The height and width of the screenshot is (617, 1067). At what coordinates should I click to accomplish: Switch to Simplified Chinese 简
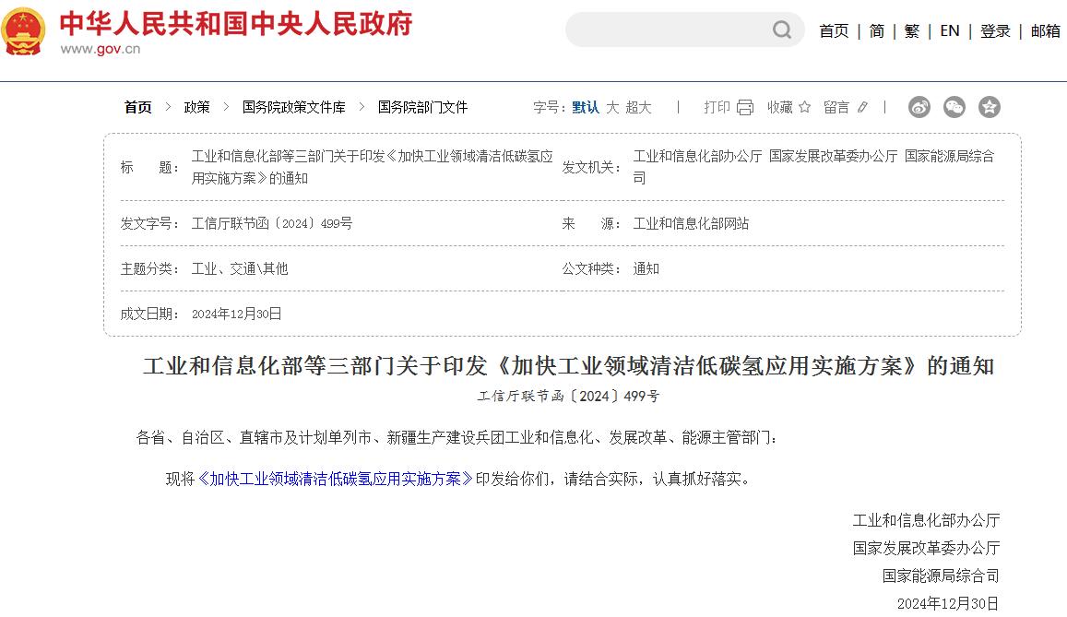[876, 31]
